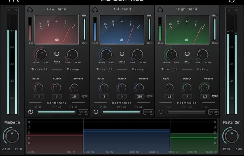Image resolution: width=244 pixels, height=156 pixels.
Task: Click High Band Makeup knob
Action: click(x=203, y=55)
